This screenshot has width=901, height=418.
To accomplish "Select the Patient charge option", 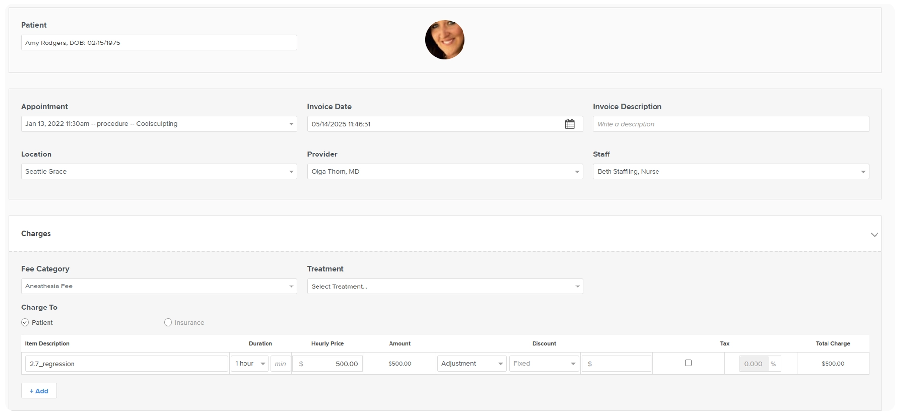I will tap(25, 323).
